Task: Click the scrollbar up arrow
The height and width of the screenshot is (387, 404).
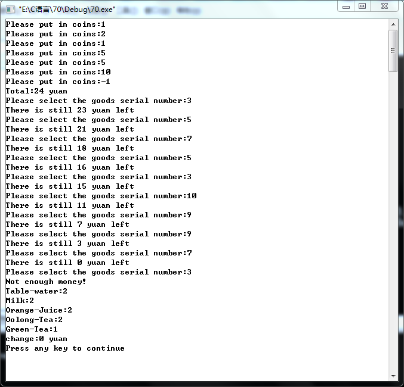Action: click(x=393, y=24)
